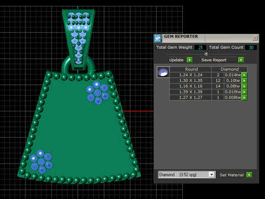Click the Total Gem Count value field
Viewport: 265px width, 199px height.
pyautogui.click(x=251, y=48)
